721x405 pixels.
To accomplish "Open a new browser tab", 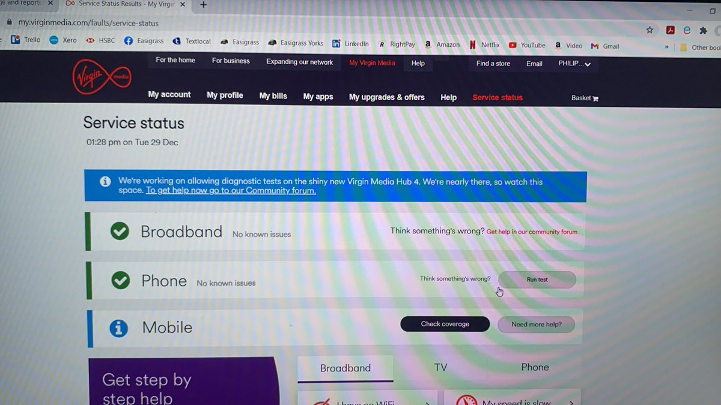I will click(x=203, y=5).
